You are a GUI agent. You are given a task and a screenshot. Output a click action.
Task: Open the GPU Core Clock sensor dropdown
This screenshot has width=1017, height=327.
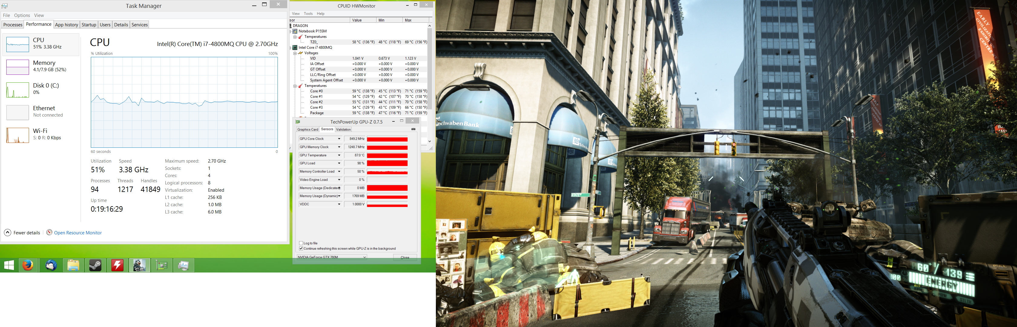(x=339, y=139)
